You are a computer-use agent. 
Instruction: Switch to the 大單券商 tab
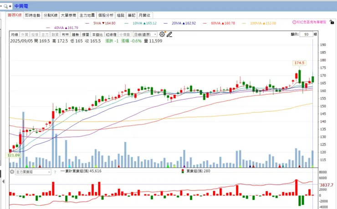click(68, 15)
